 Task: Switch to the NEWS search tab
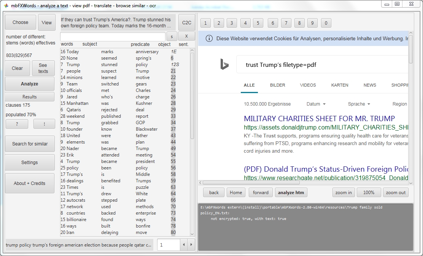tap(370, 85)
